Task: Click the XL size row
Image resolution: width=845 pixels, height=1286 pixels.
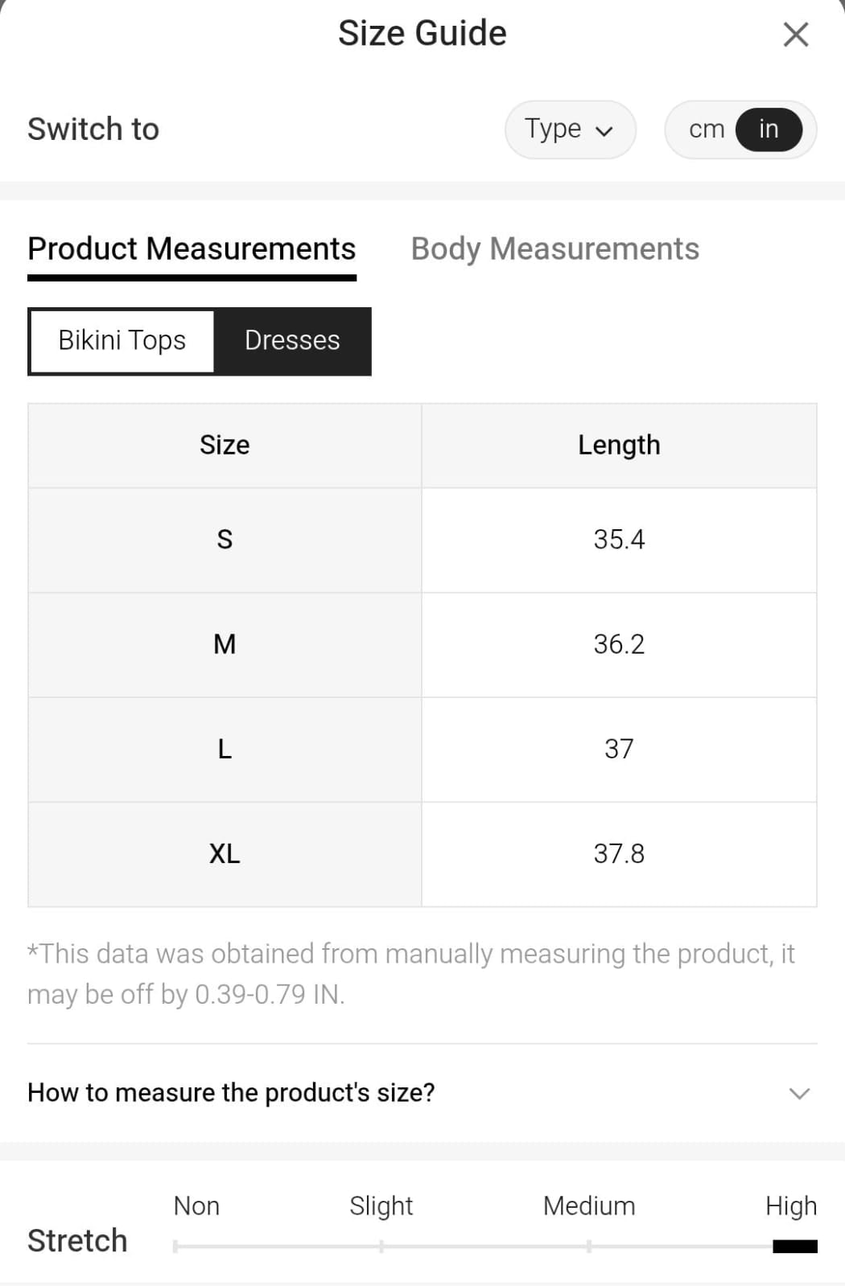Action: (x=225, y=854)
